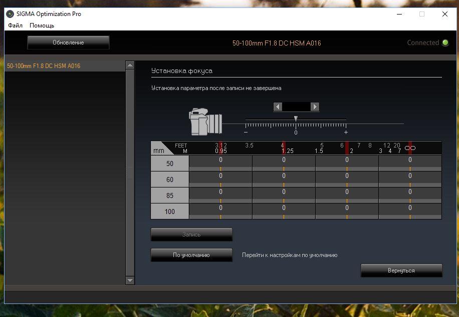
Task: Select the 60 mm cell at infinity
Action: pos(410,179)
